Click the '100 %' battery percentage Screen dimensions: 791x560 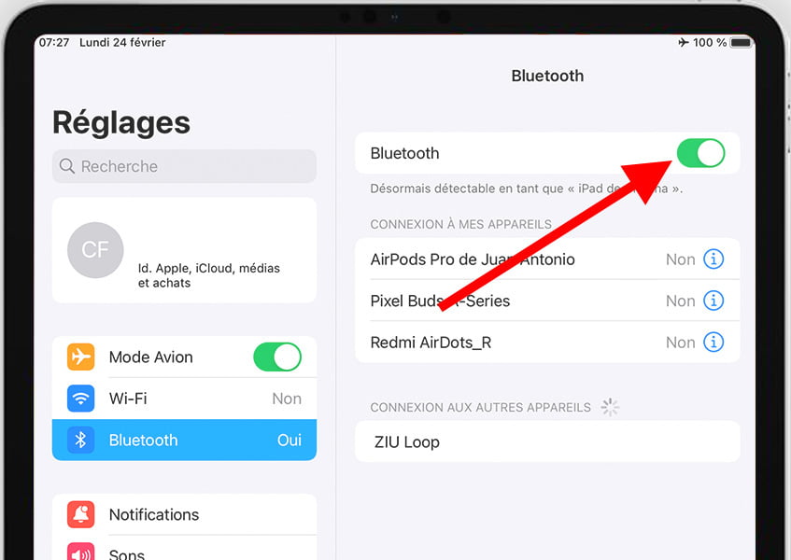(x=710, y=42)
